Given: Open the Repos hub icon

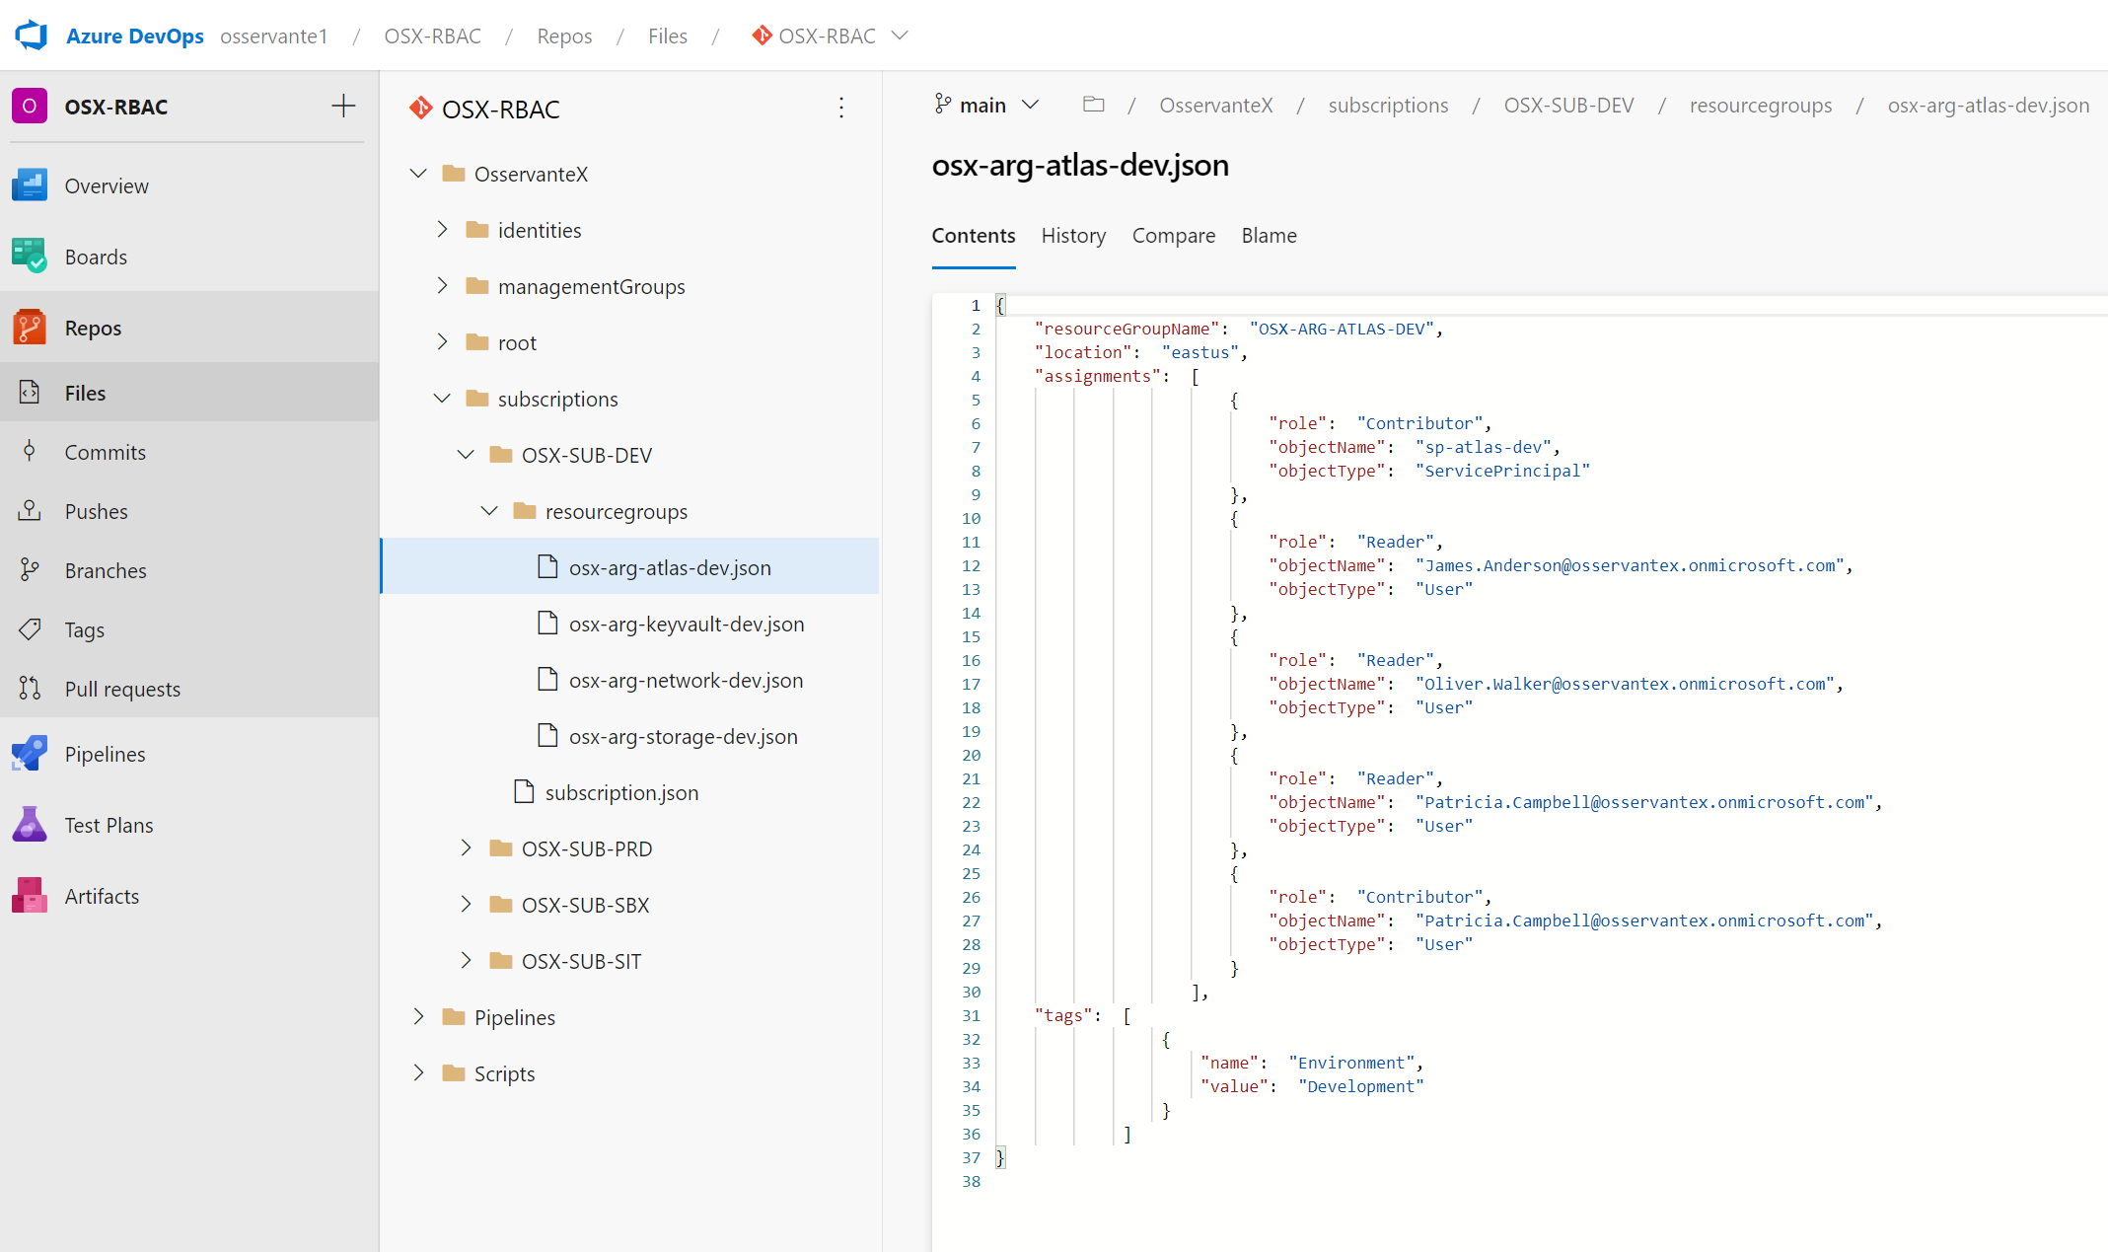Looking at the screenshot, I should click(x=30, y=328).
